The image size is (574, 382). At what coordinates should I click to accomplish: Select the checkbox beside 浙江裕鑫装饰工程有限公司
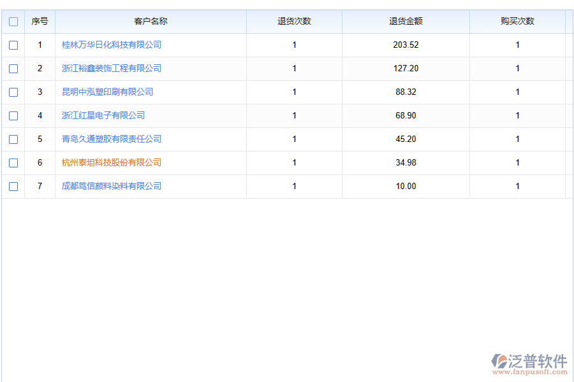tap(13, 68)
